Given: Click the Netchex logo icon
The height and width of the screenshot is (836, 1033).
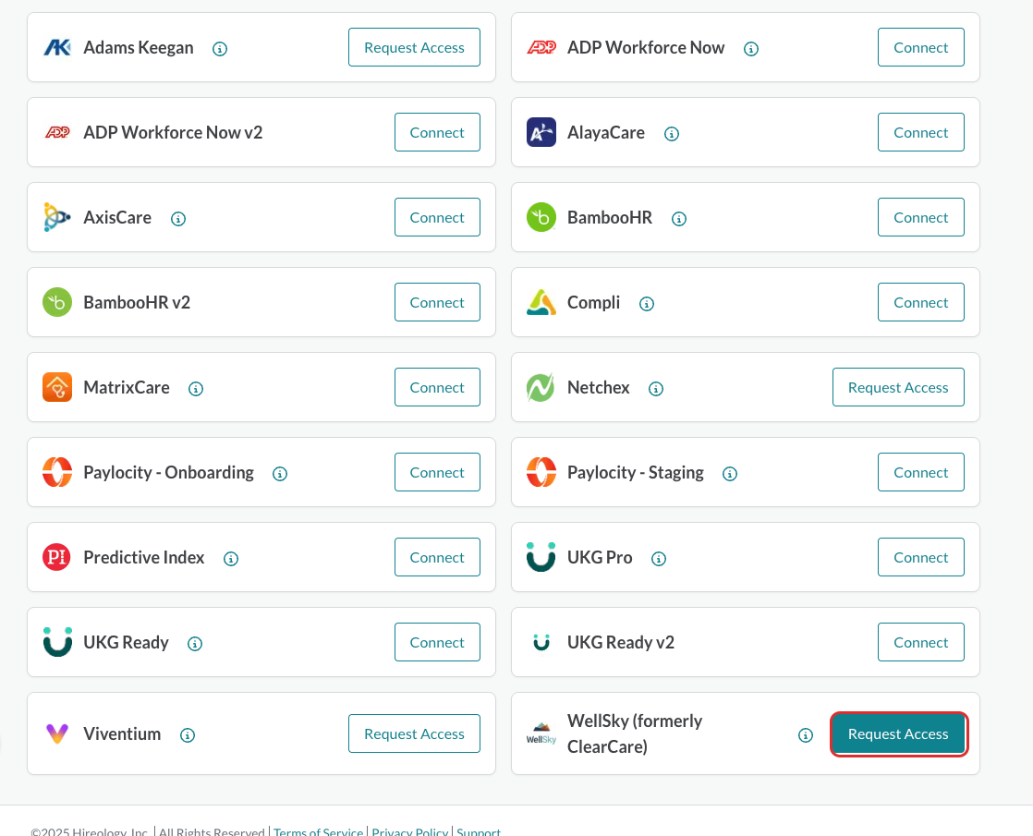Looking at the screenshot, I should tap(541, 387).
